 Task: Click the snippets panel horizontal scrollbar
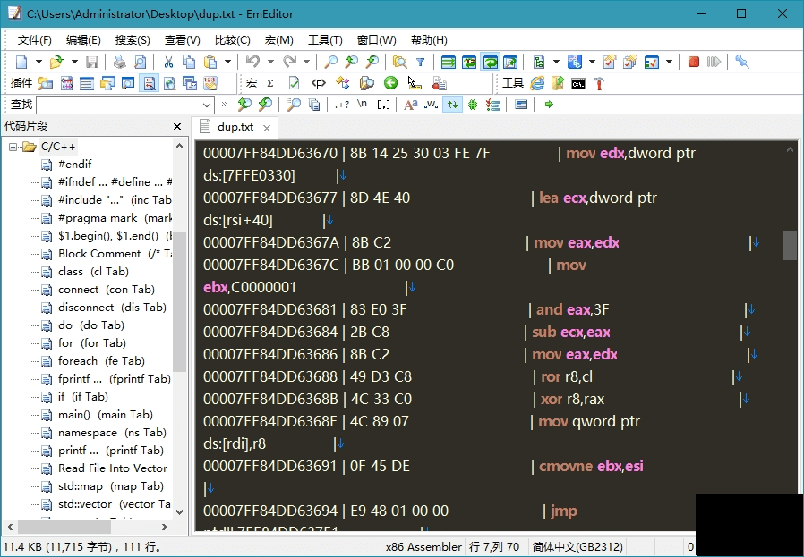(87, 527)
